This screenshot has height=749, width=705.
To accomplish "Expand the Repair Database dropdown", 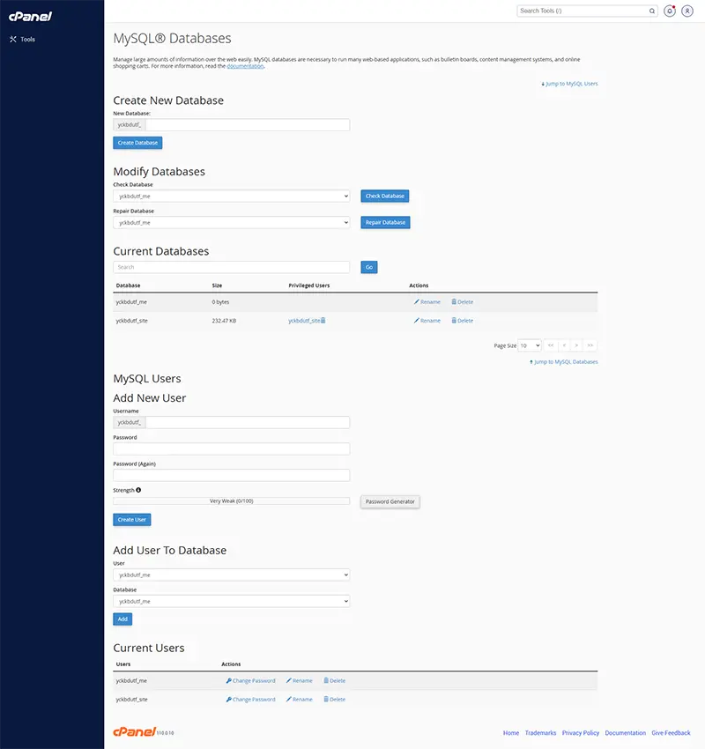I will 231,223.
